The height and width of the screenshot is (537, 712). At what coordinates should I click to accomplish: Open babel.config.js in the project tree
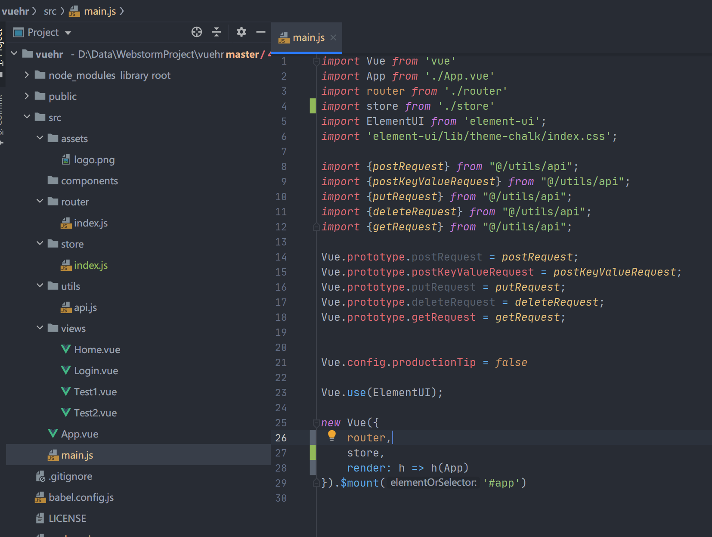click(81, 497)
